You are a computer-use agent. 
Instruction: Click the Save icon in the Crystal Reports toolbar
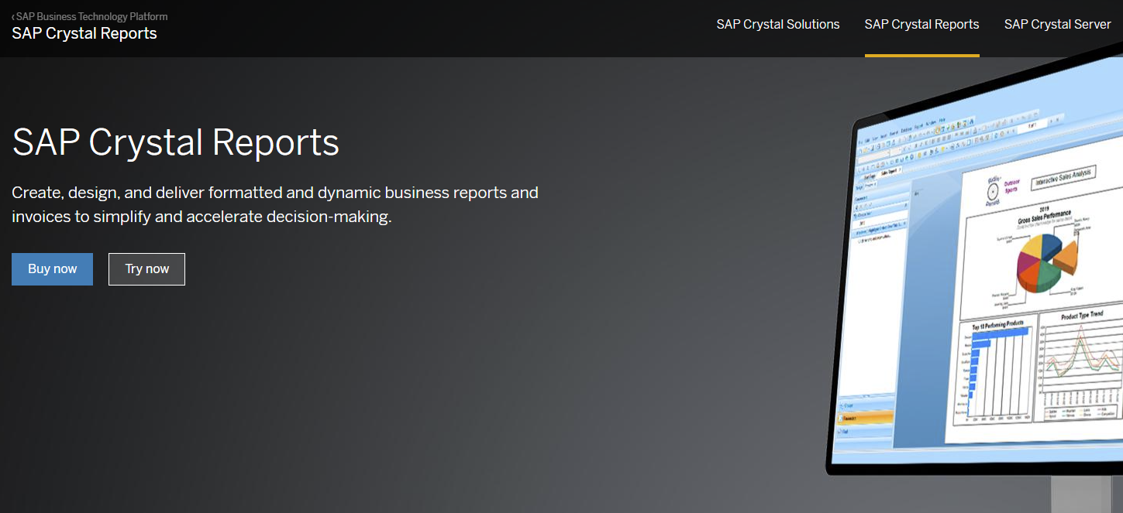tap(878, 144)
